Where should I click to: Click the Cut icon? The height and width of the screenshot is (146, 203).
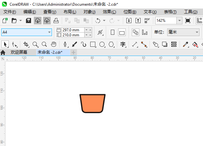coord(67,21)
